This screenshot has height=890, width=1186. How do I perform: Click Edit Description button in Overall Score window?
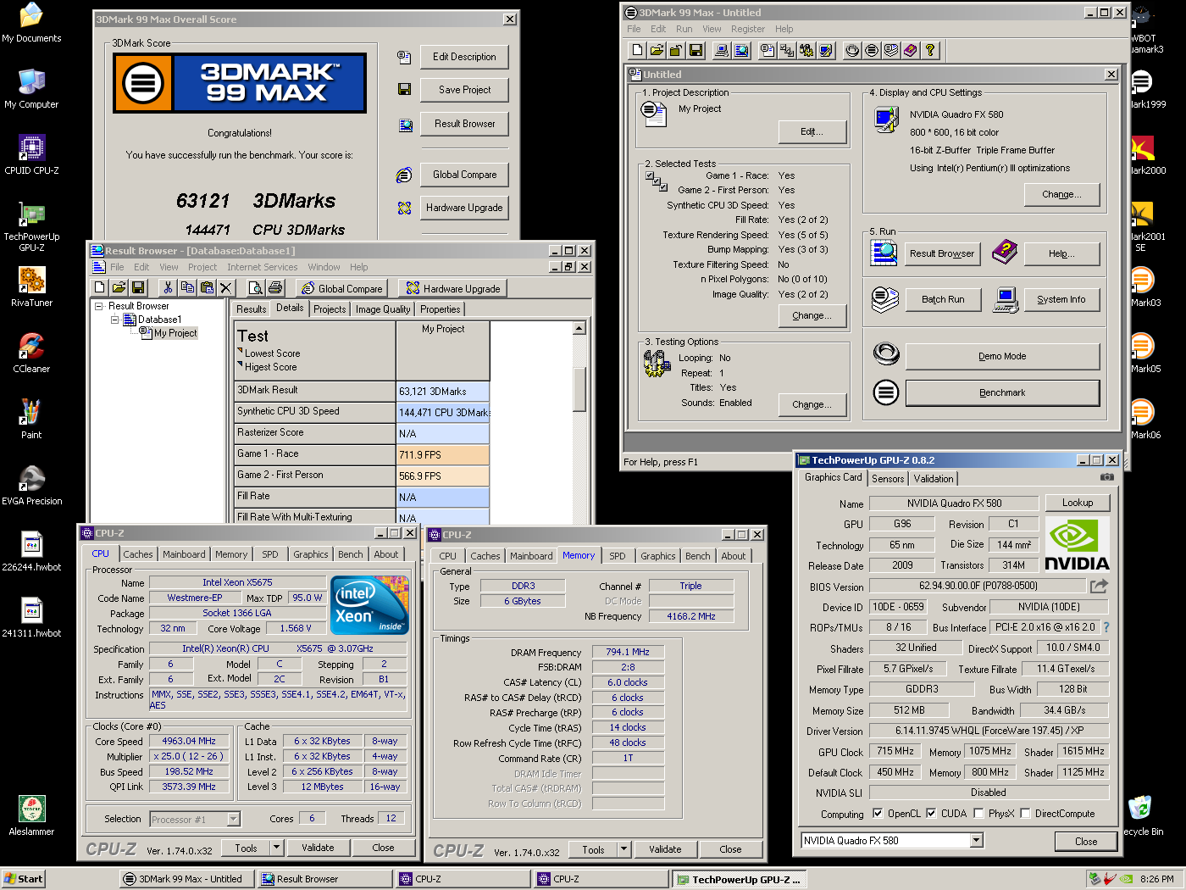pyautogui.click(x=464, y=57)
